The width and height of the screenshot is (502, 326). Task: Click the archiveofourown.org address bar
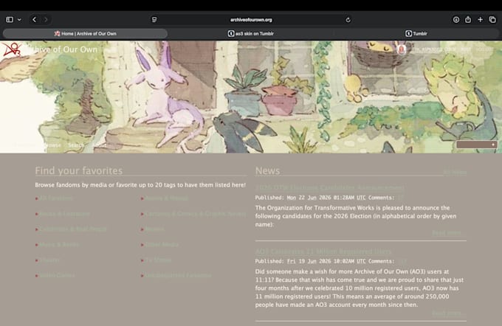(251, 20)
